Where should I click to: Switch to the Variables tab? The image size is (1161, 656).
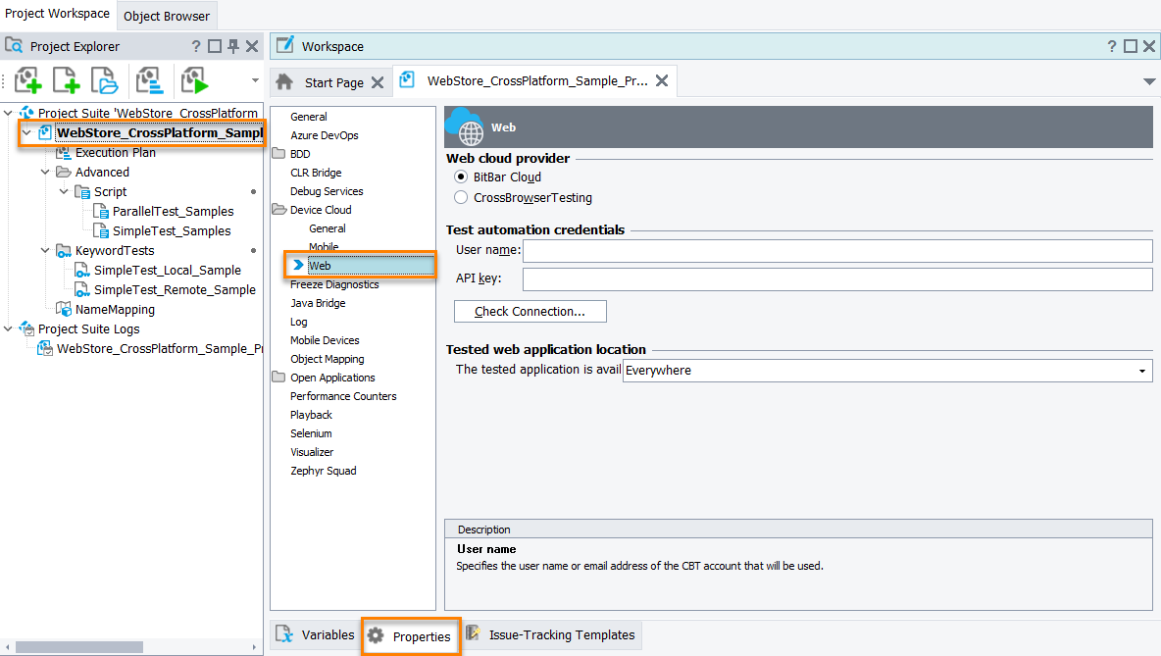(x=316, y=635)
